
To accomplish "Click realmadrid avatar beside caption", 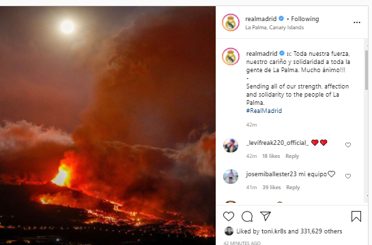I will coord(231,56).
